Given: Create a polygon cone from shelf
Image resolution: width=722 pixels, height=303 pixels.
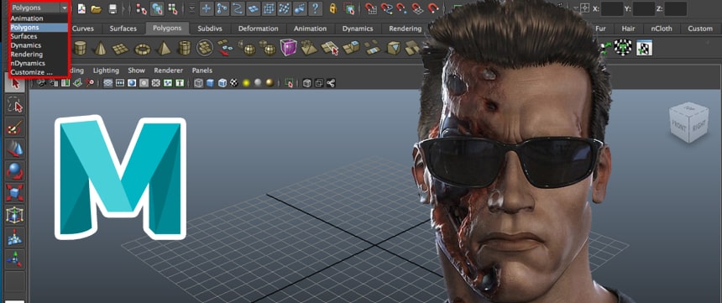Looking at the screenshot, I should (x=100, y=48).
